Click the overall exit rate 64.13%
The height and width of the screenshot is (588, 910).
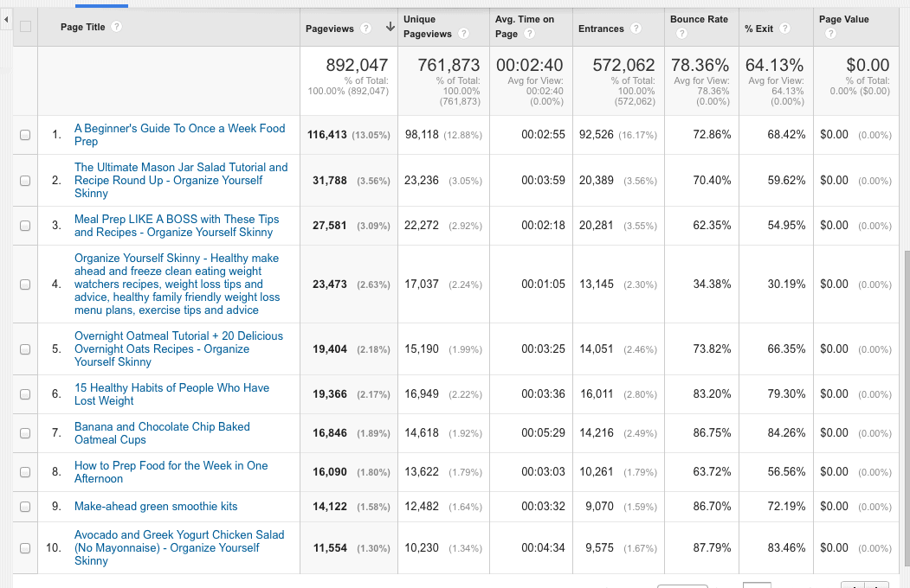[775, 65]
